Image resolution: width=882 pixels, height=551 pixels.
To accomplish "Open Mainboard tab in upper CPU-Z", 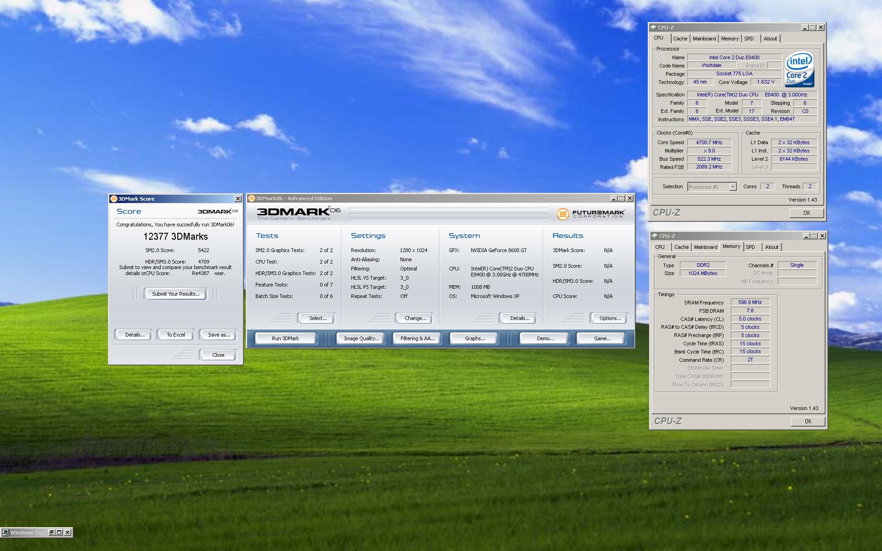I will coord(704,39).
